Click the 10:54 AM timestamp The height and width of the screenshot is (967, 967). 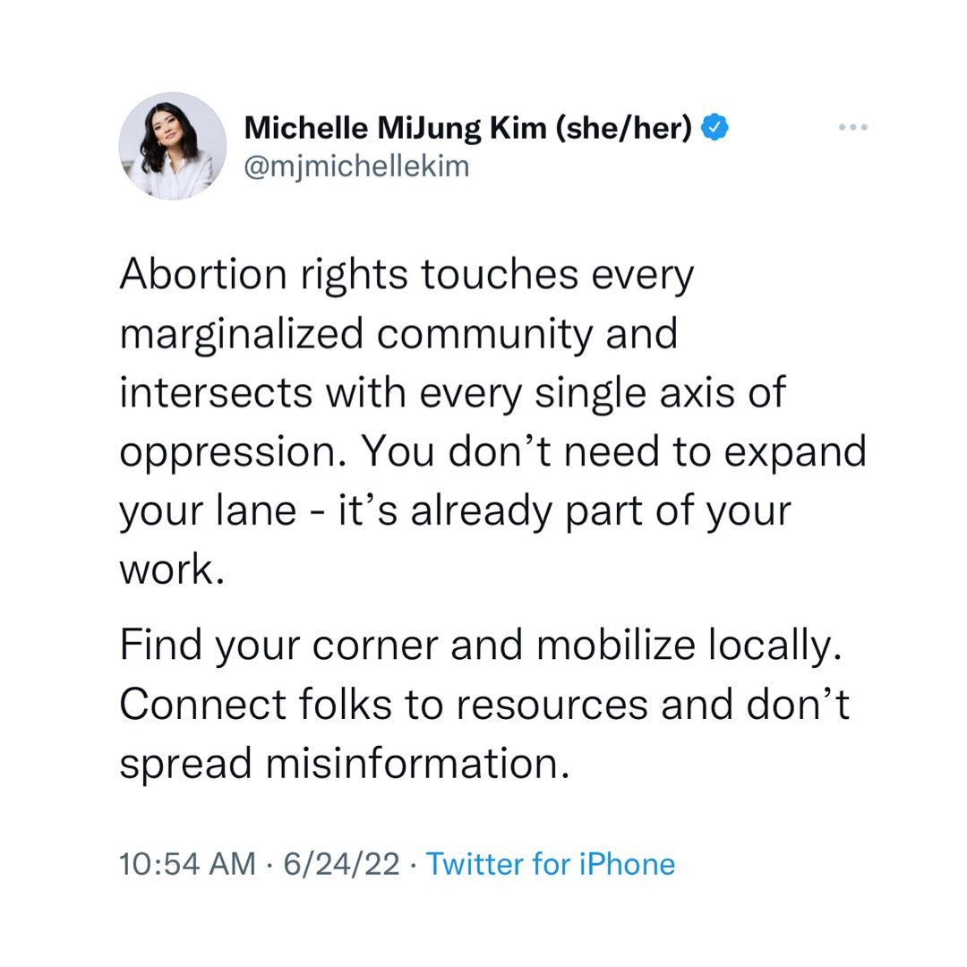click(x=185, y=864)
